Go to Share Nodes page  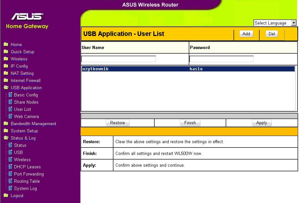(26, 102)
